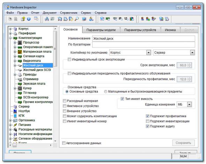Click the yellow question-mark help toolbar icon
Screen dimensions: 206x164
point(23,19)
